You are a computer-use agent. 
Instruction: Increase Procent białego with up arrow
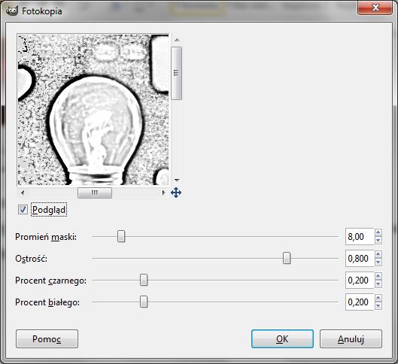coord(378,298)
